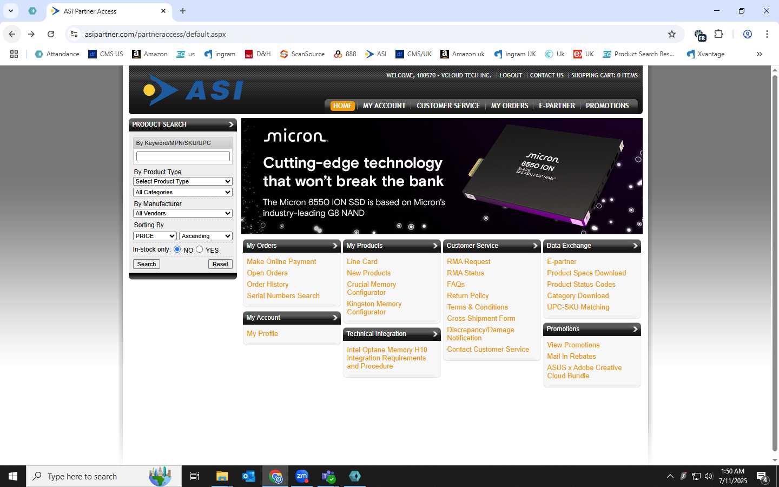779x487 pixels.
Task: Open the Windows Start menu
Action: coord(13,476)
